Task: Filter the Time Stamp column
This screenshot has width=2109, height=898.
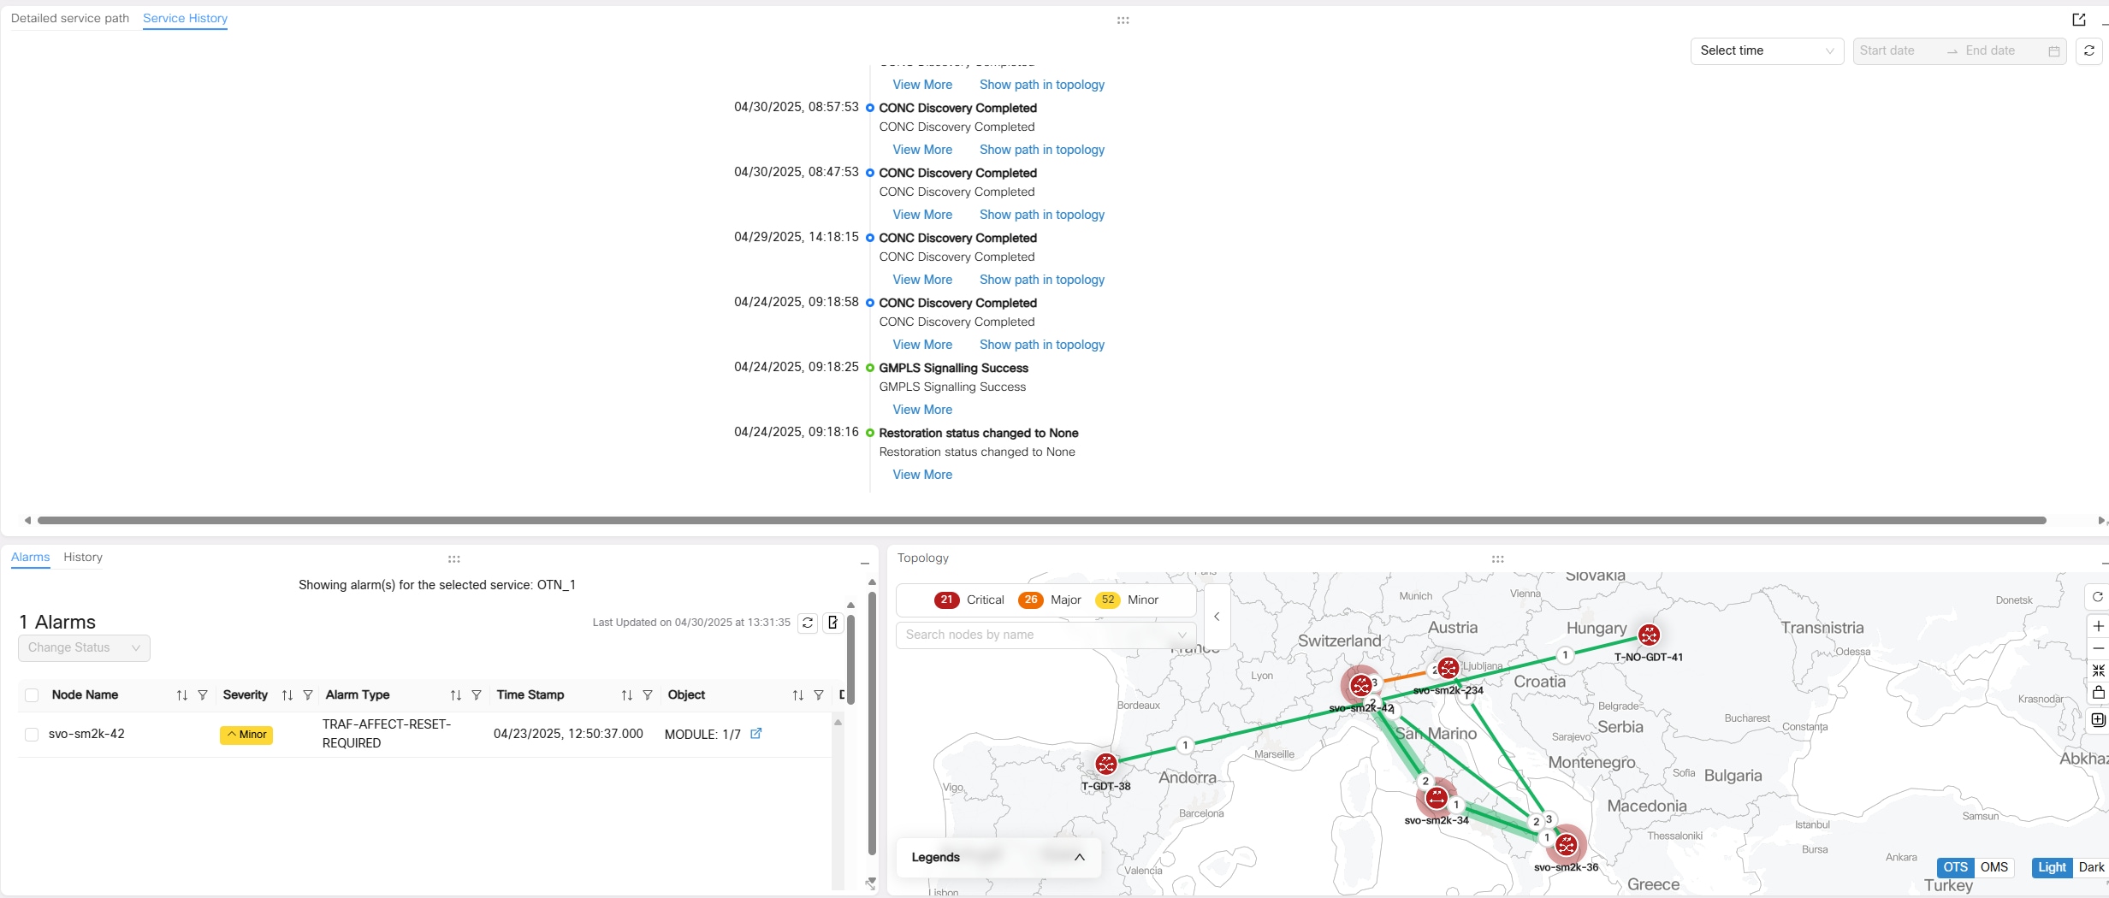Action: point(648,695)
